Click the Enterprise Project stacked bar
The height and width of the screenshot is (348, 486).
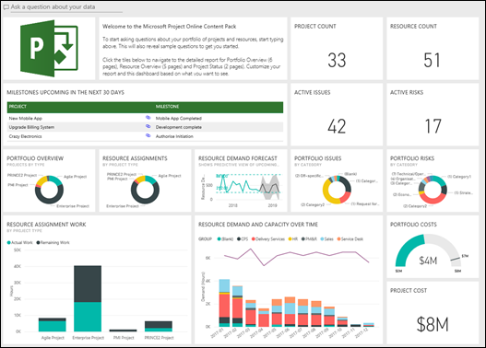pos(88,298)
